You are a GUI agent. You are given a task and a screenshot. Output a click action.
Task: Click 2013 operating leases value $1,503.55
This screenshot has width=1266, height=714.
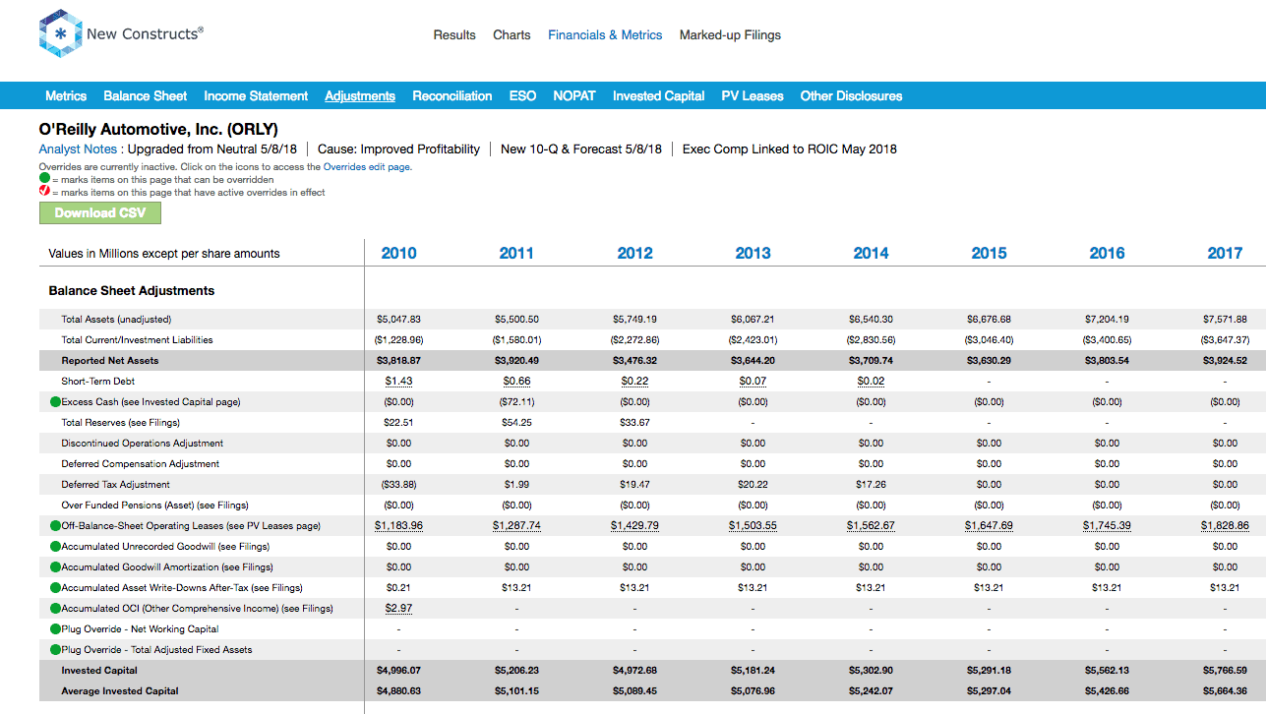pos(753,525)
